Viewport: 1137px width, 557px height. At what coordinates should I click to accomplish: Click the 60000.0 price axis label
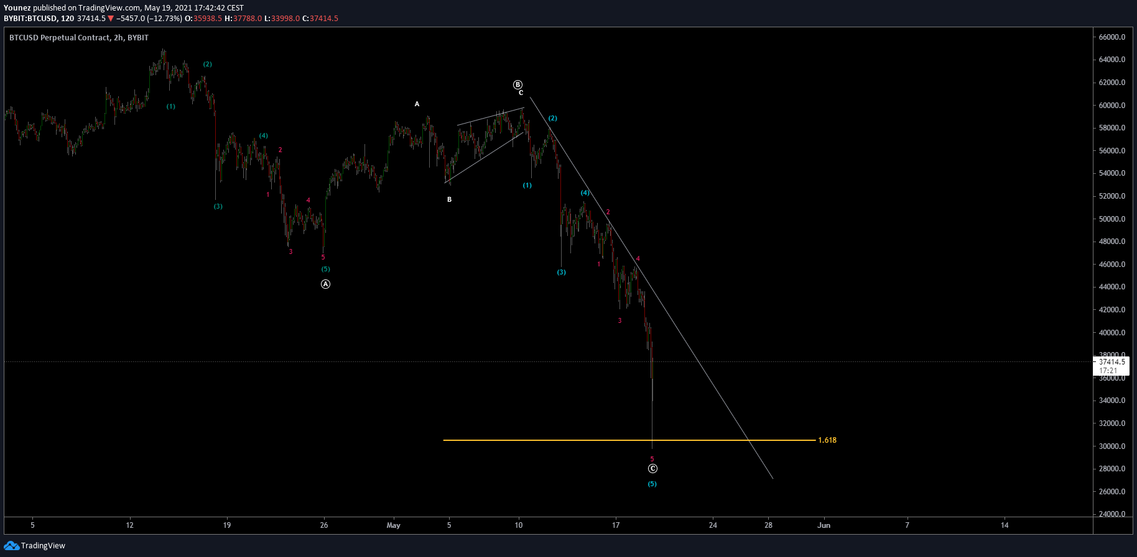click(1112, 106)
